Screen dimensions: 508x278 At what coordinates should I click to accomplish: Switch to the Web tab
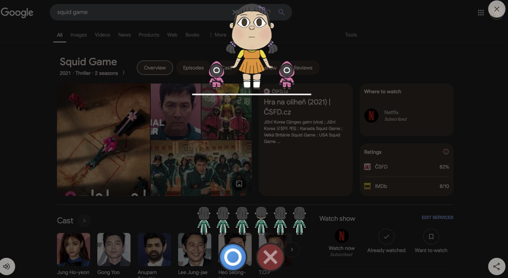172,35
